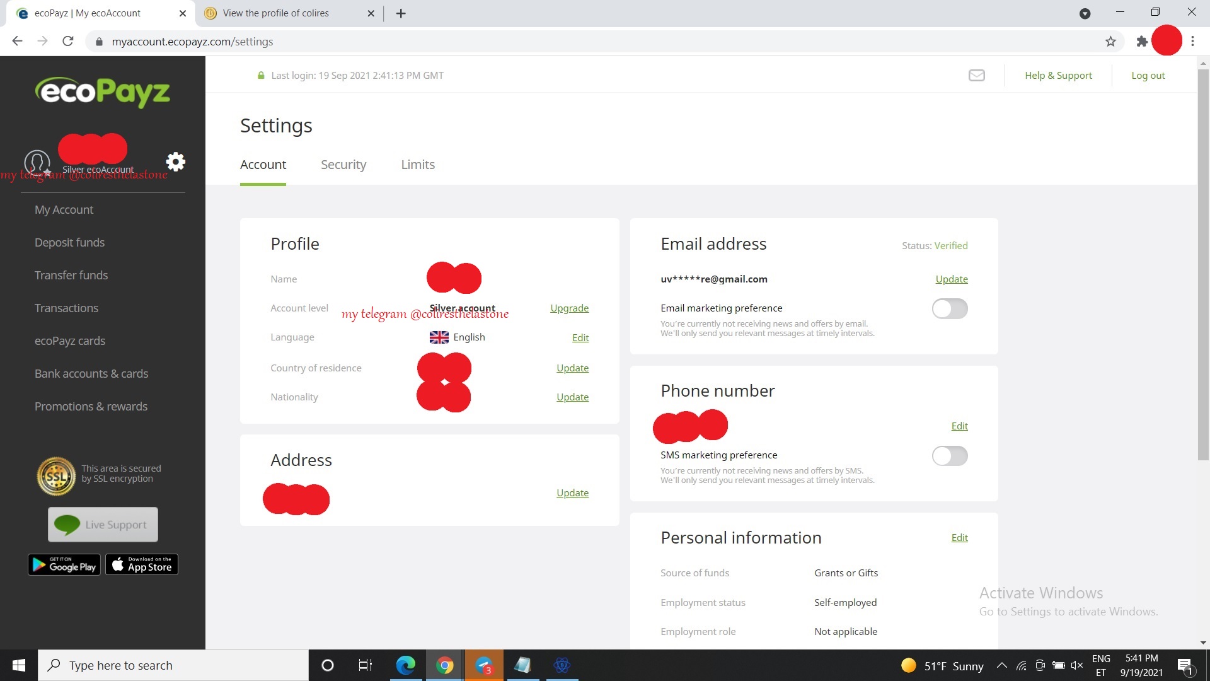Open Transfer funds in the sidebar
Viewport: 1210px width, 681px height.
(x=71, y=276)
